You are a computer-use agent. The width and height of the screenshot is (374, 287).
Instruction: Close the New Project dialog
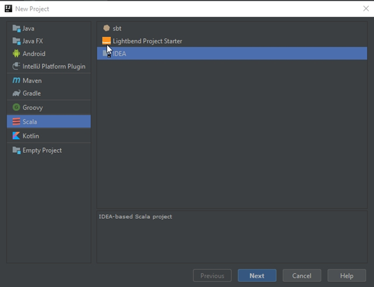coord(366,8)
